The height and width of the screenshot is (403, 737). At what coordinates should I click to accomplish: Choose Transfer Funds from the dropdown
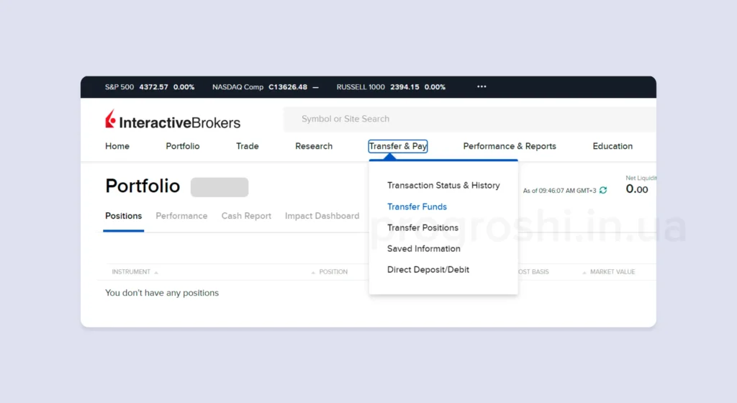click(417, 207)
